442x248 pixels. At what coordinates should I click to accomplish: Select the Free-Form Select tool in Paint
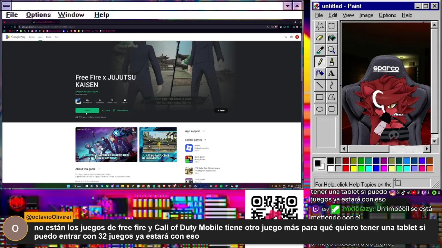(320, 26)
